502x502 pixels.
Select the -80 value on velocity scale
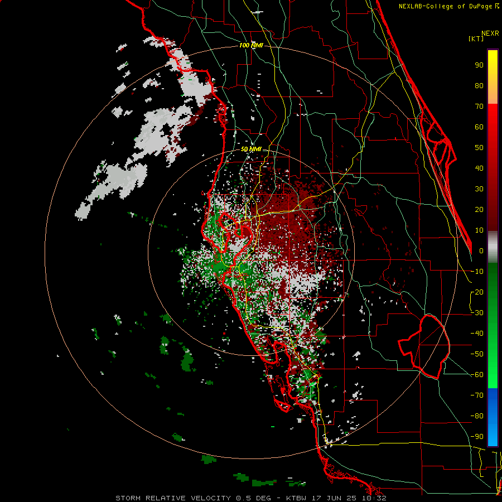click(477, 416)
